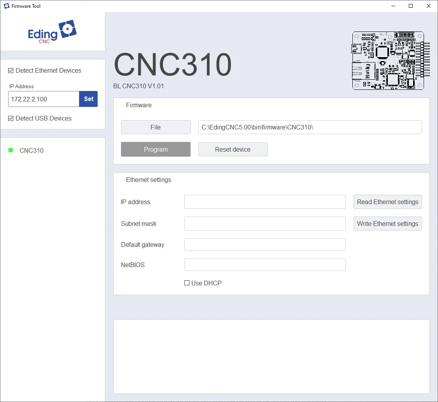
Task: Click the Reset device button
Action: click(x=233, y=149)
